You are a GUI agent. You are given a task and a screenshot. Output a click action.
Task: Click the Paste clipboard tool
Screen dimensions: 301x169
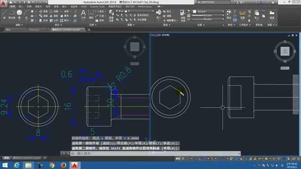(257, 15)
